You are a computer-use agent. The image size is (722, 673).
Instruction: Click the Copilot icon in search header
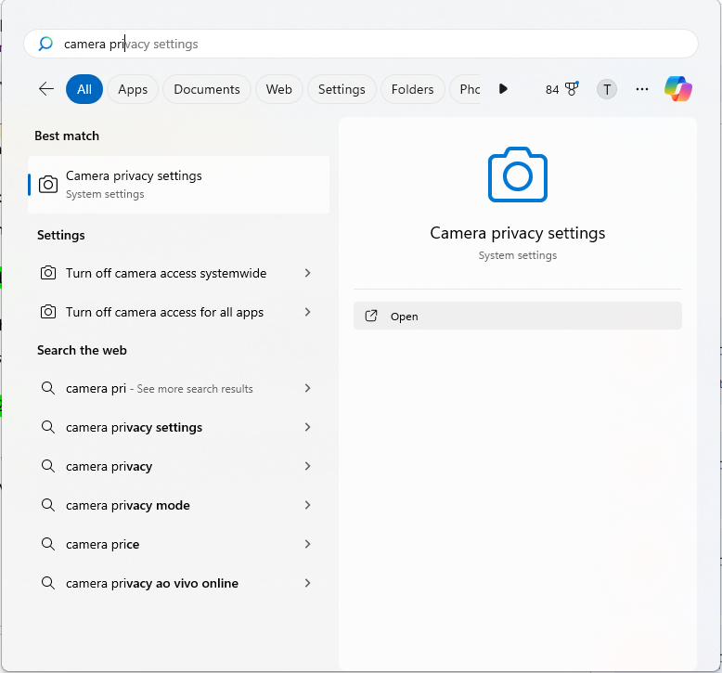pos(678,89)
